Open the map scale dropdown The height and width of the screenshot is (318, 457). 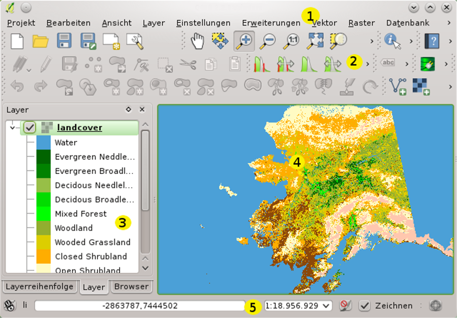tap(326, 306)
